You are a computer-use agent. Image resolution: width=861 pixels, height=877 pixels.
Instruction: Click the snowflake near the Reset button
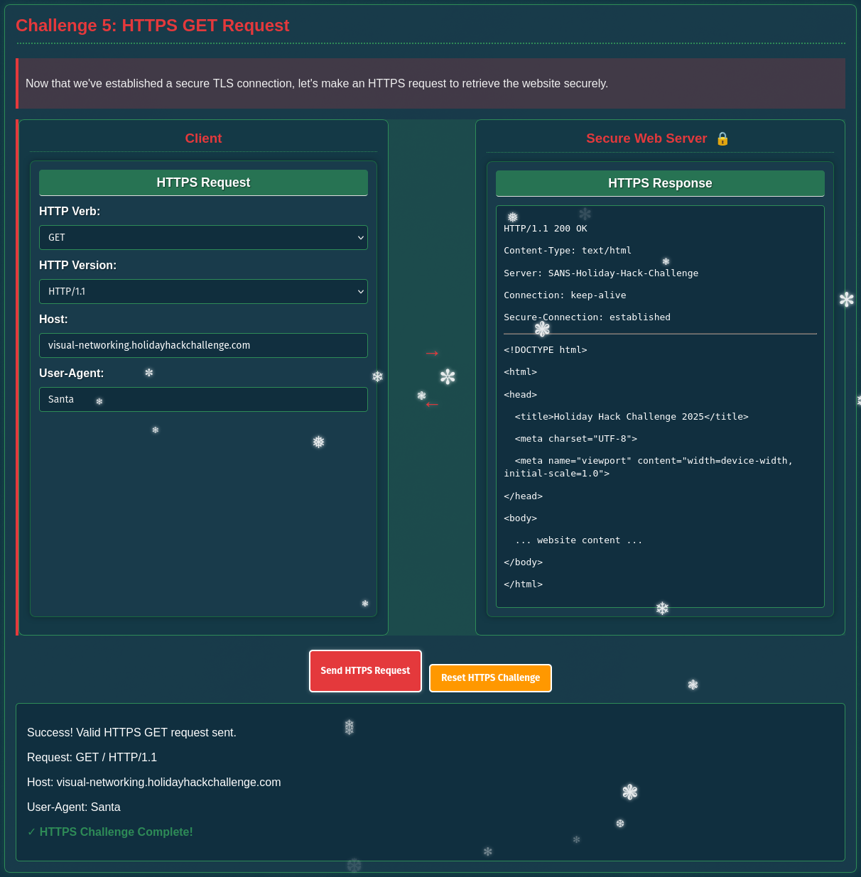tap(693, 685)
